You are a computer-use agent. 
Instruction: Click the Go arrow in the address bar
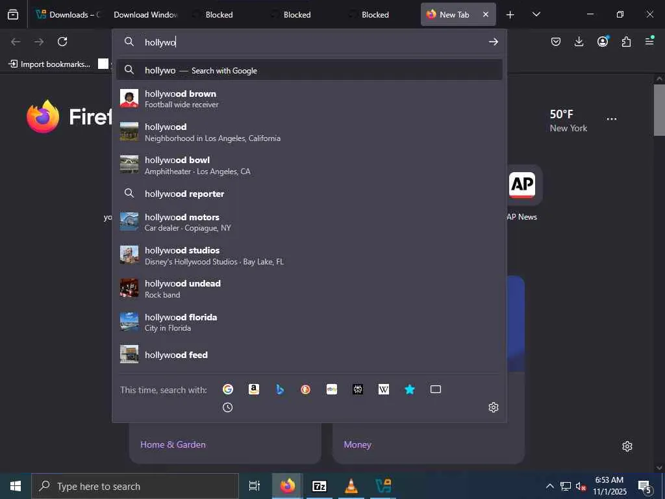point(494,42)
